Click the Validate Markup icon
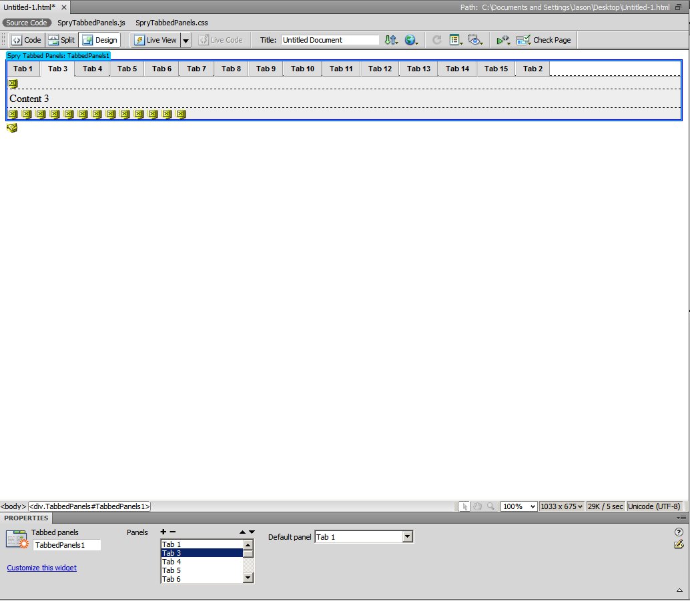This screenshot has width=690, height=601. (x=503, y=40)
